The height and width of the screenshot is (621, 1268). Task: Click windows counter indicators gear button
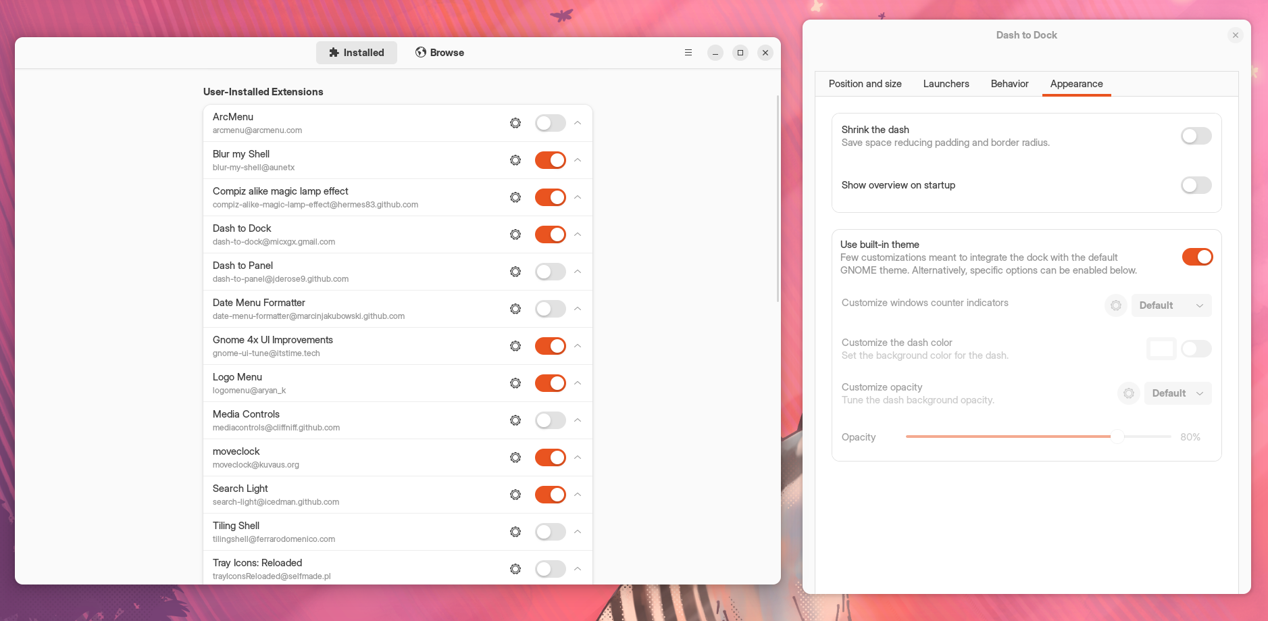[1116, 305]
